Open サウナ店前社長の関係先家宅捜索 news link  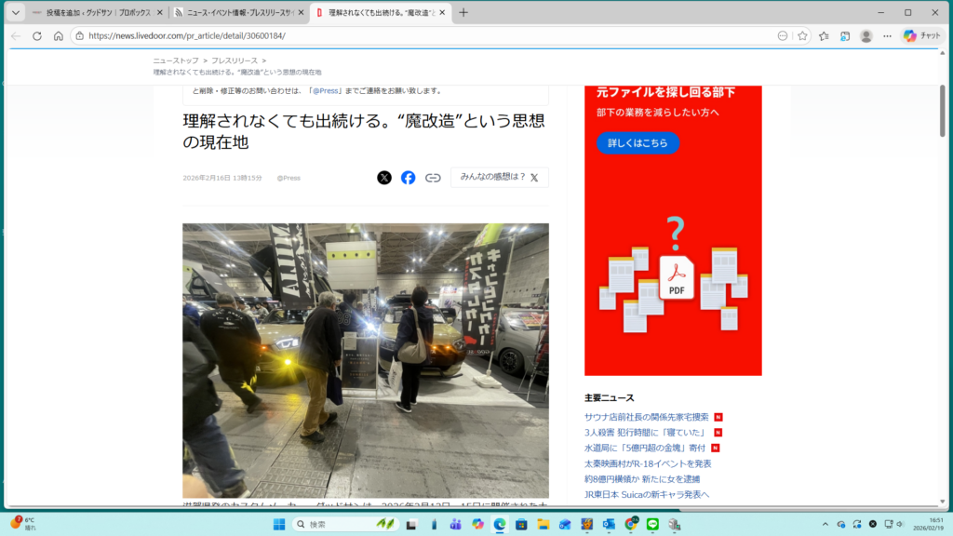(646, 416)
